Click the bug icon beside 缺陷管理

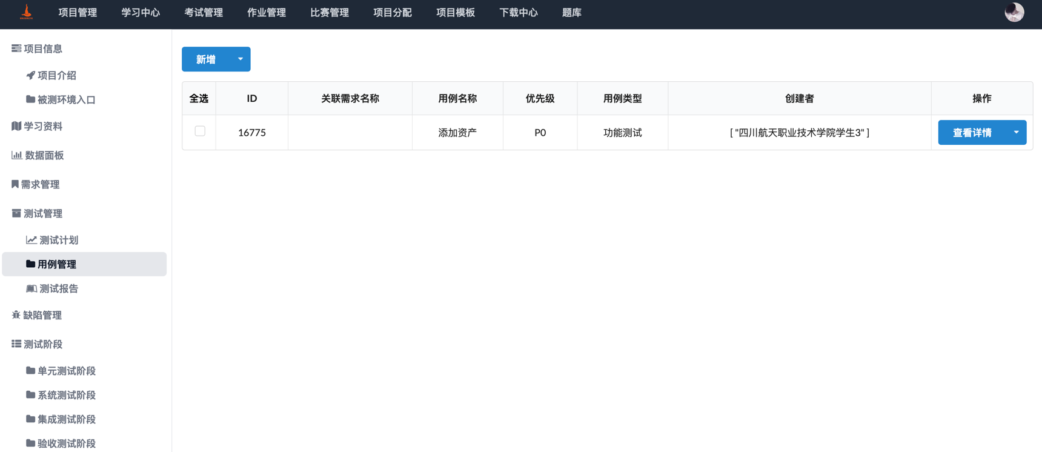(x=16, y=315)
